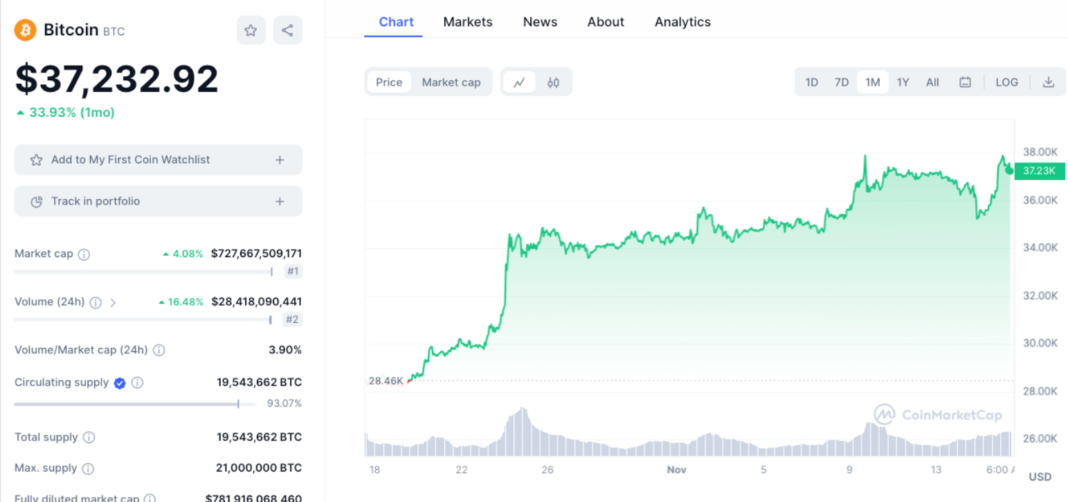Click the Circulating supply progress bar
The width and height of the screenshot is (1068, 502).
coord(134,404)
